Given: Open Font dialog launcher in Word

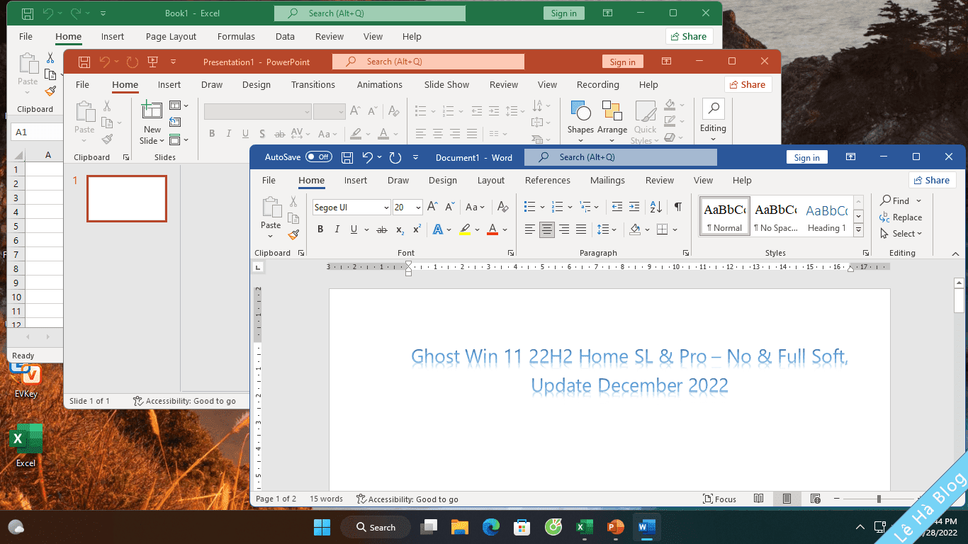Looking at the screenshot, I should (x=511, y=253).
